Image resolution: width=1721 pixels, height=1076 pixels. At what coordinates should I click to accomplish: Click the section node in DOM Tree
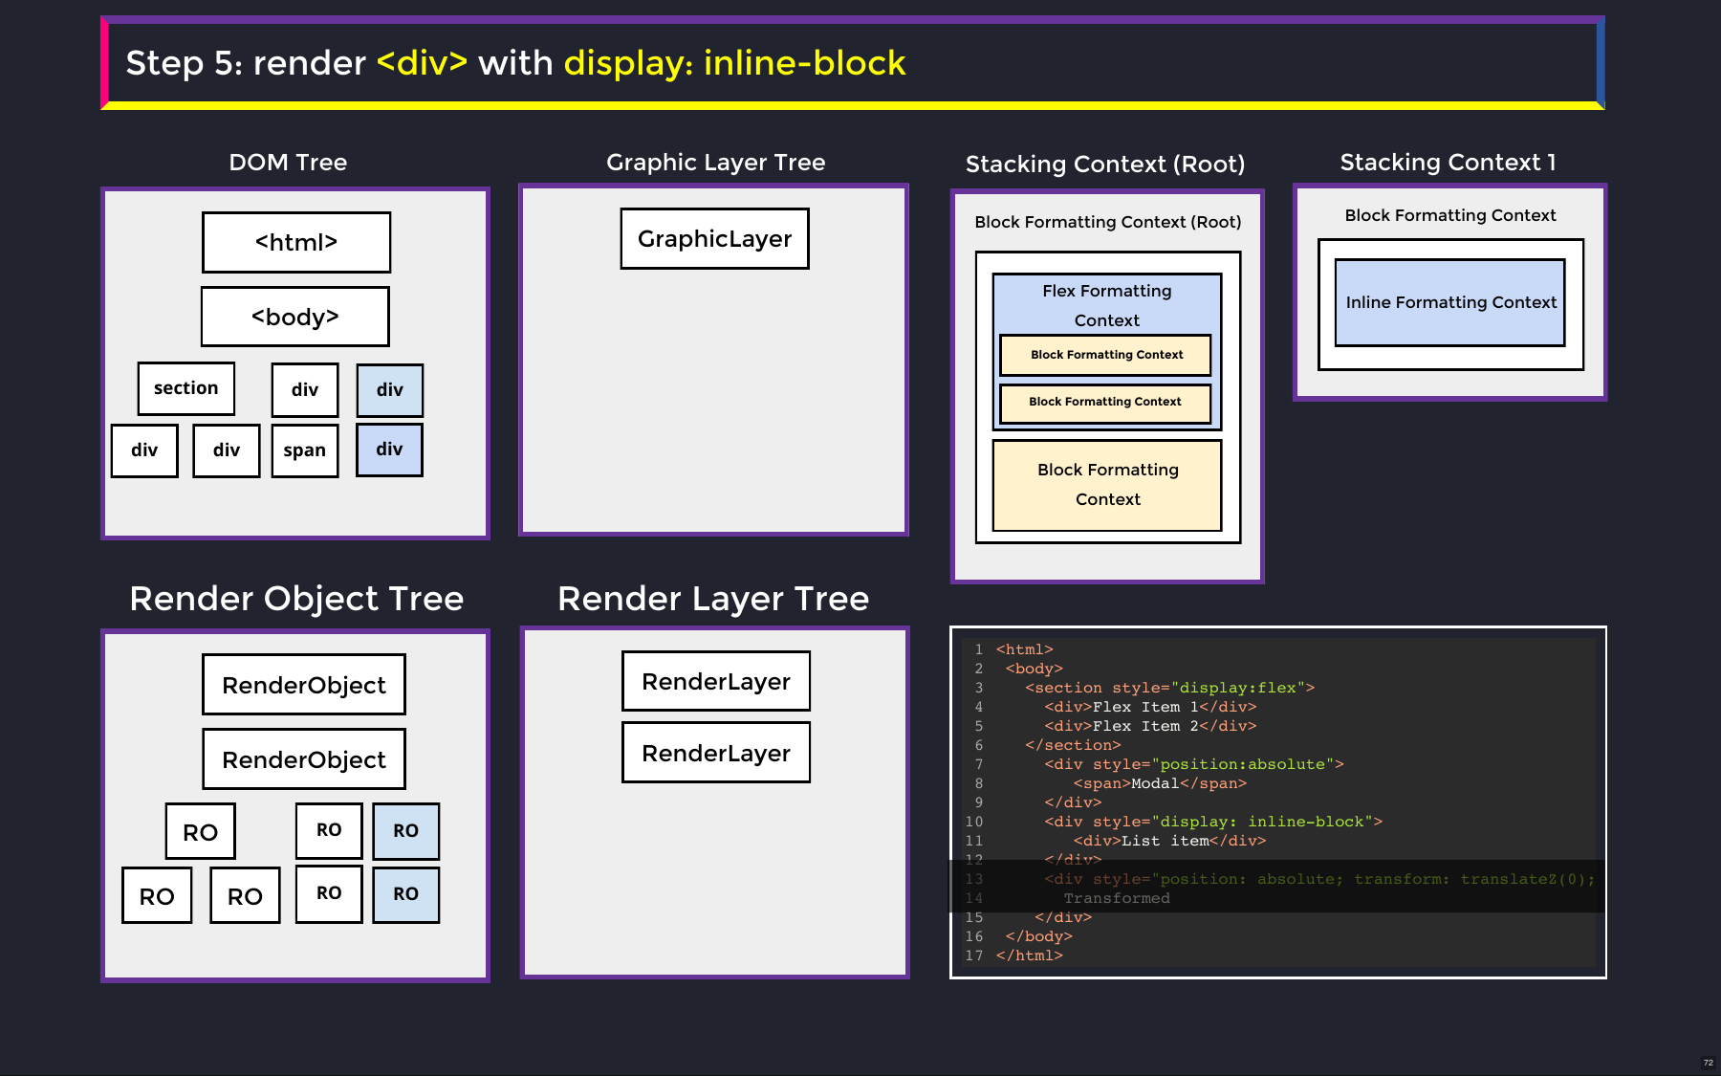click(x=186, y=388)
